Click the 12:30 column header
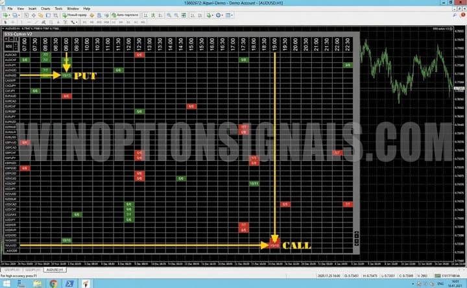467x288 pixels. (139, 44)
